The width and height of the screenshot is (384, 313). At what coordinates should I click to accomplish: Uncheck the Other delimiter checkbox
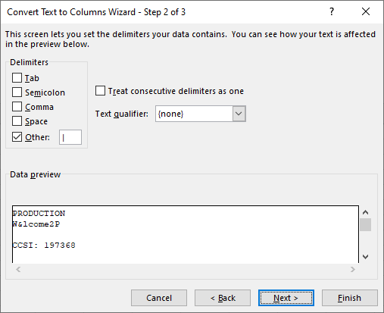17,137
